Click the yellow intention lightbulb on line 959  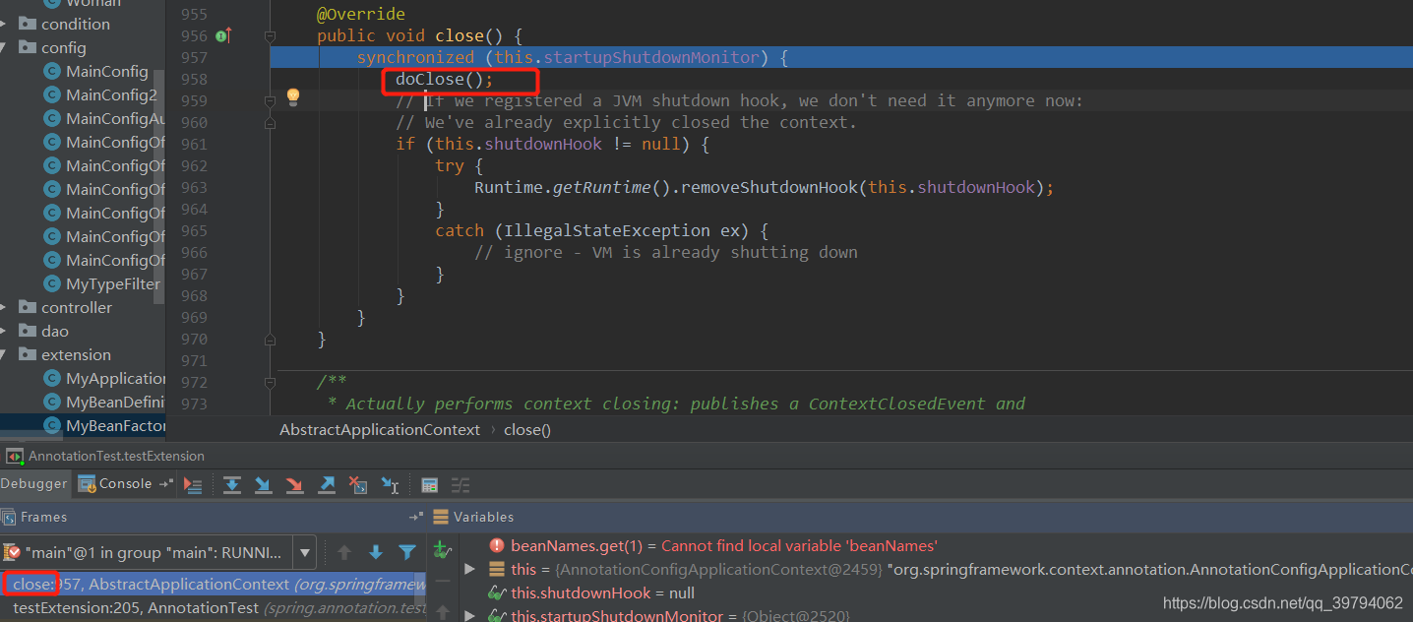pyautogui.click(x=292, y=96)
